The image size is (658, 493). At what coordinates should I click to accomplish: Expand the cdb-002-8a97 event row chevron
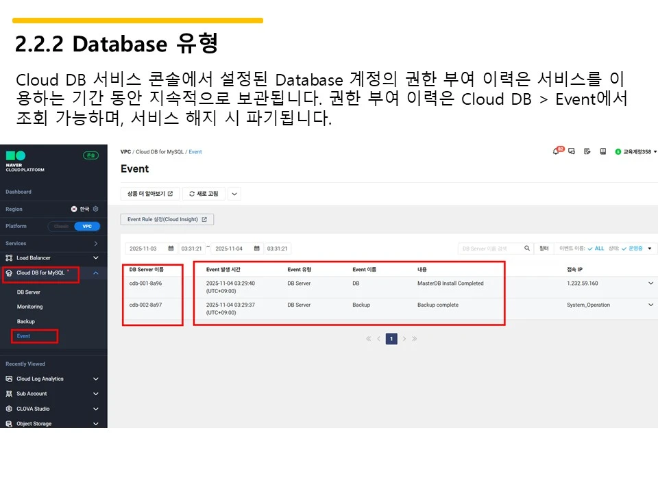pyautogui.click(x=651, y=305)
